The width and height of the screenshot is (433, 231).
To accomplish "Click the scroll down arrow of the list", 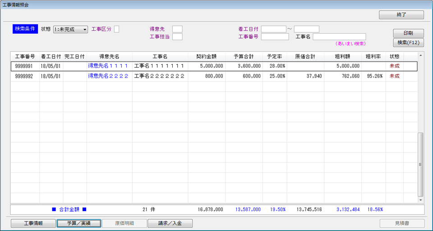I will 421,199.
